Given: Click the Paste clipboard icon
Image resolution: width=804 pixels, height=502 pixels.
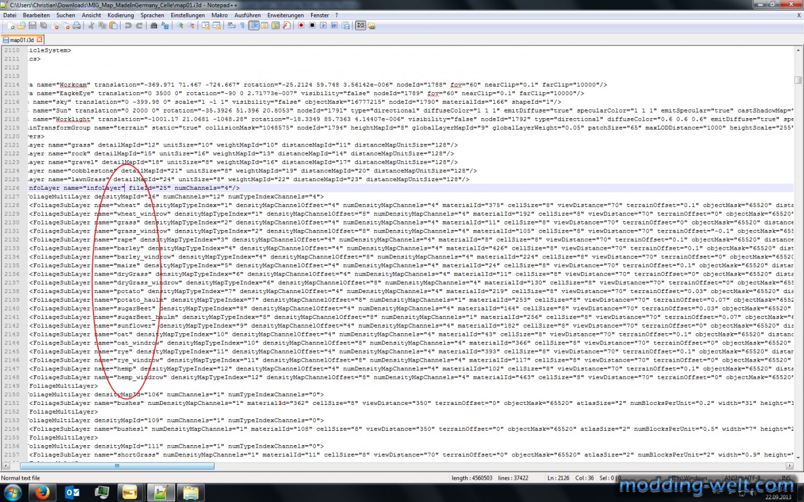Looking at the screenshot, I should pos(114,26).
